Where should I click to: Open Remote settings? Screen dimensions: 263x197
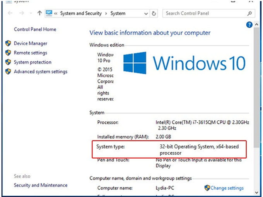(30, 53)
